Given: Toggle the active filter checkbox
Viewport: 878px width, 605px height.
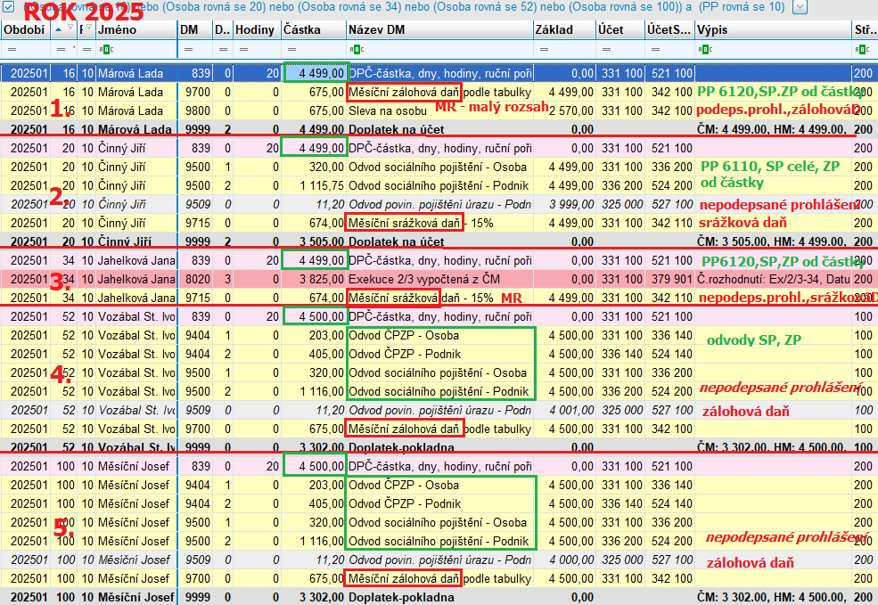Looking at the screenshot, I should [x=9, y=7].
